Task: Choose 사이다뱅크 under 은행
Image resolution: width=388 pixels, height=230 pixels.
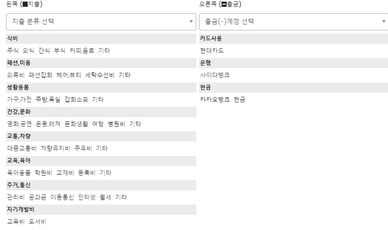Action: 215,75
